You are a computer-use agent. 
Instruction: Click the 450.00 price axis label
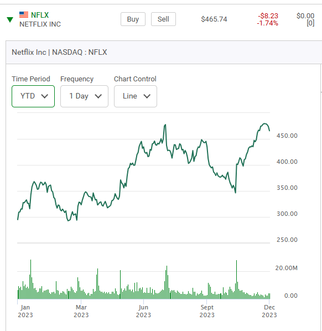pos(287,136)
